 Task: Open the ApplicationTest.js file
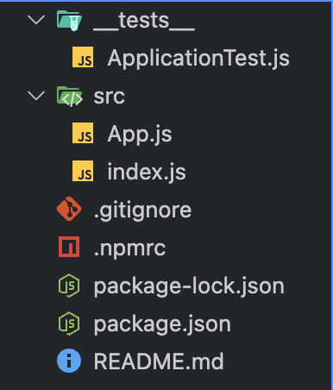tap(198, 59)
